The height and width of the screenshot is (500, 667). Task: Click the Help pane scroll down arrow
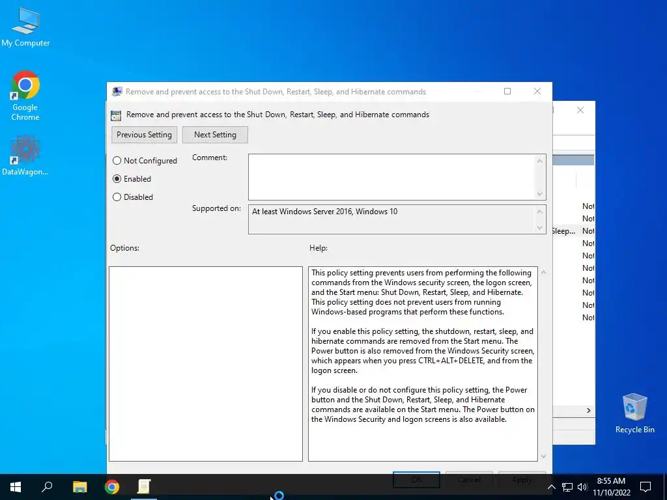coord(543,456)
